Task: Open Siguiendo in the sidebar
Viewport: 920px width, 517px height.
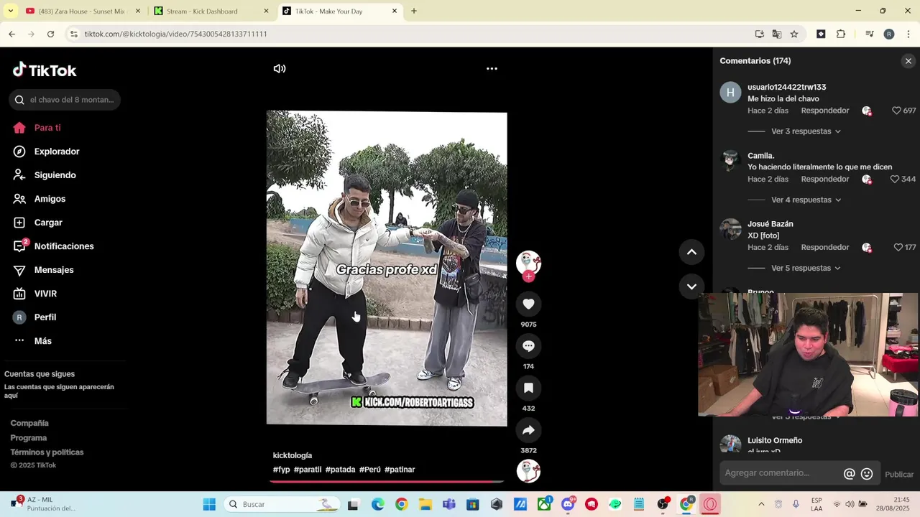Action: tap(45, 175)
